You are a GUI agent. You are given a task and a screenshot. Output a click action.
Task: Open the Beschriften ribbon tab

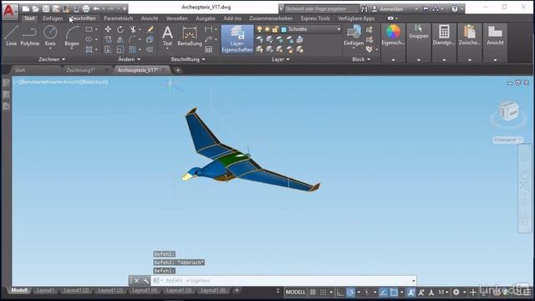point(83,18)
